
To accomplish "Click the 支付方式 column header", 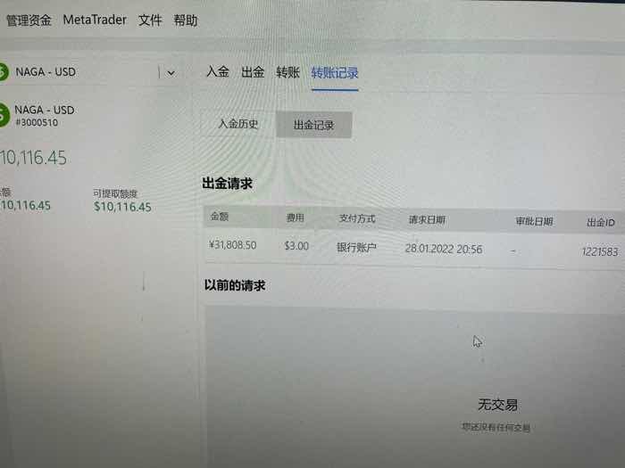I will pos(357,218).
